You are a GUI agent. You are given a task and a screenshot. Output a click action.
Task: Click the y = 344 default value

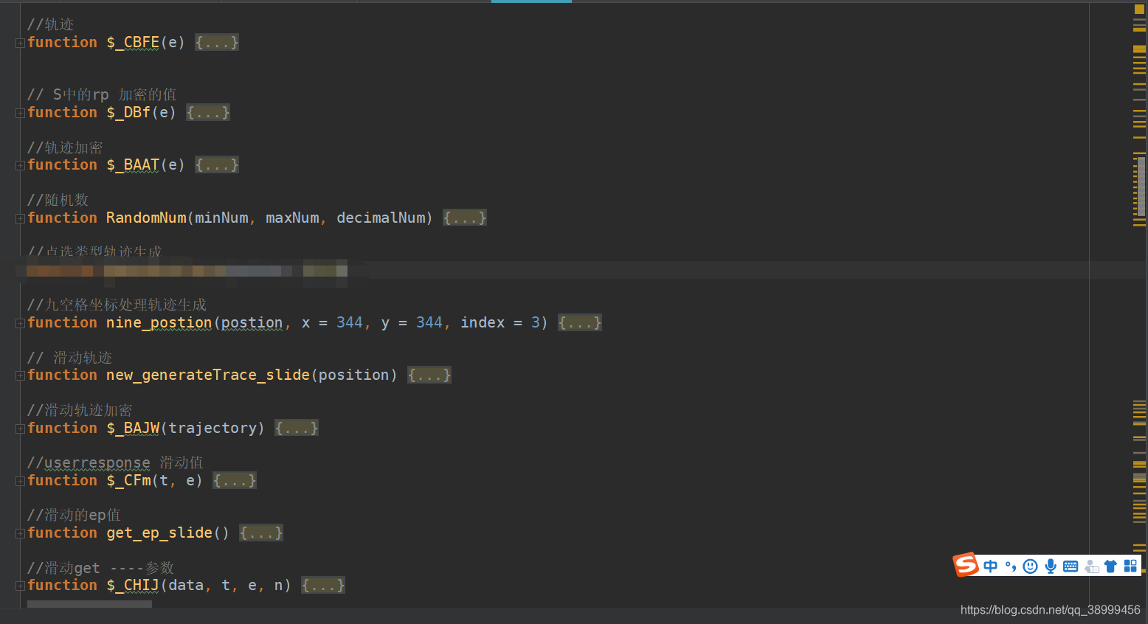tap(412, 322)
